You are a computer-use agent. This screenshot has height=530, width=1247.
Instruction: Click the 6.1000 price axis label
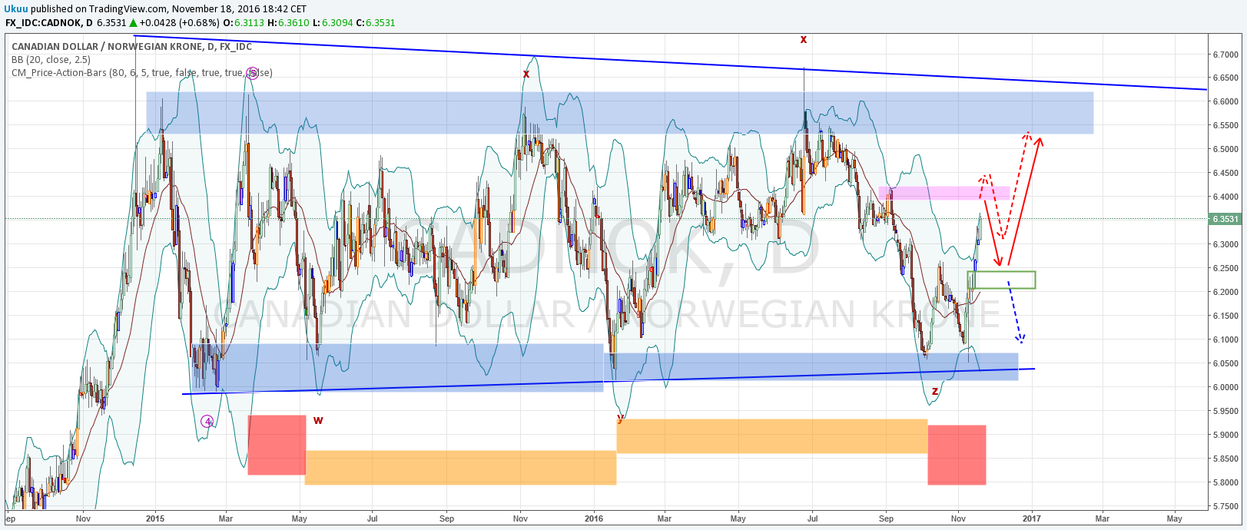(1225, 340)
